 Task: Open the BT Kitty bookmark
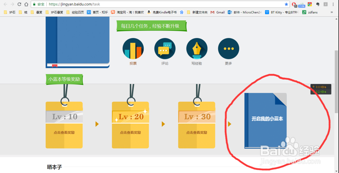point(282,12)
